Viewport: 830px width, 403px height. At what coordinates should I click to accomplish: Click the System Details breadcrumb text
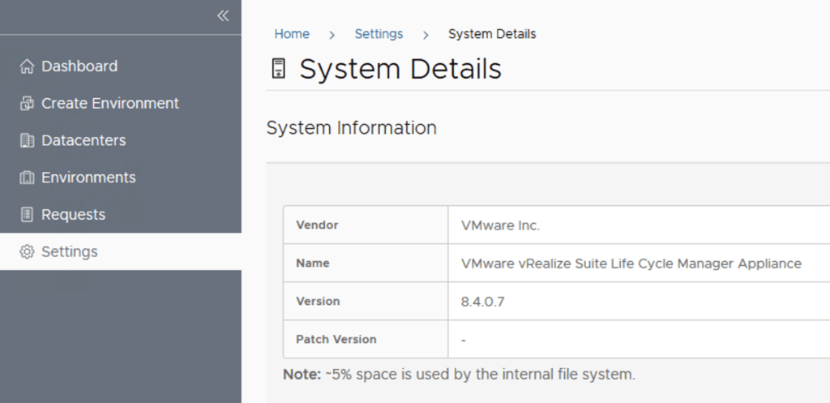[x=492, y=34]
